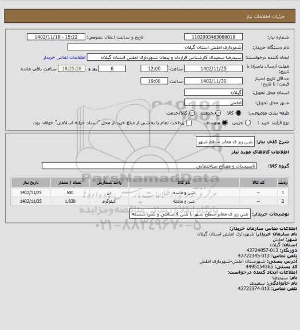
Task: Click the price validity date 1402/11/30 field
Action: coord(214,81)
